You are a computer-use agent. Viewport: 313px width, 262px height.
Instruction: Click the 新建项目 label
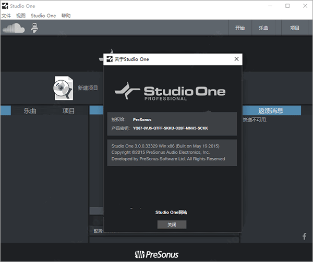pyautogui.click(x=88, y=88)
